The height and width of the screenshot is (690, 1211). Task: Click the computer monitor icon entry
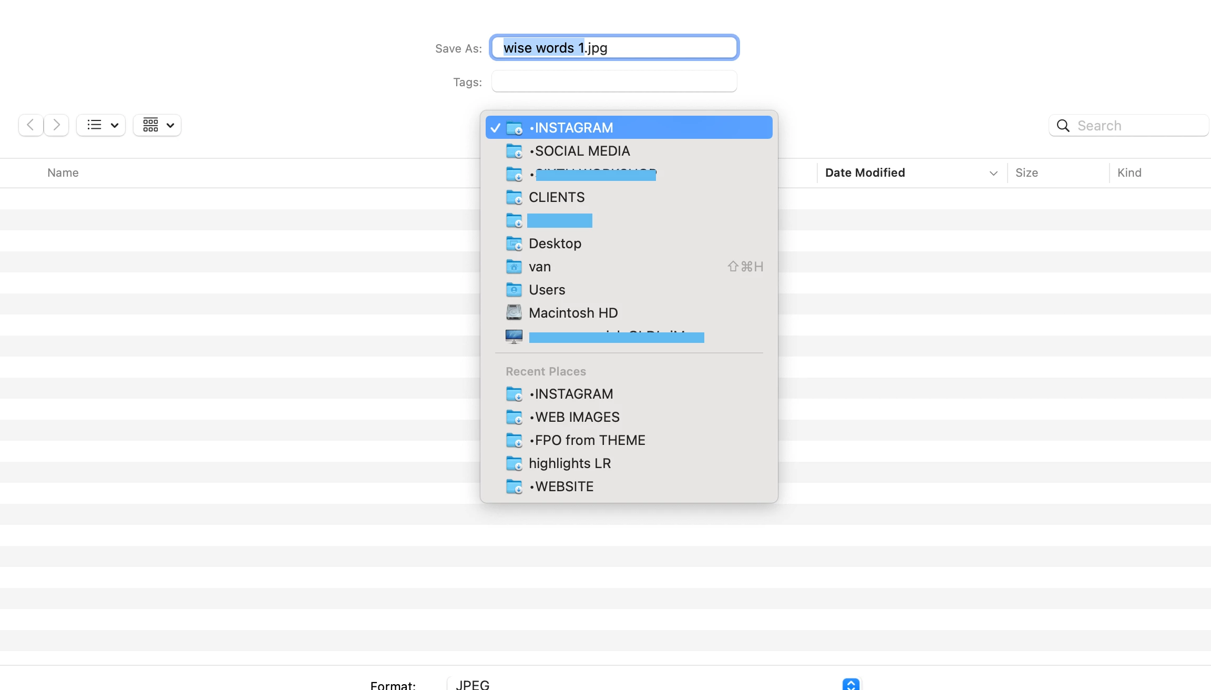pyautogui.click(x=514, y=336)
